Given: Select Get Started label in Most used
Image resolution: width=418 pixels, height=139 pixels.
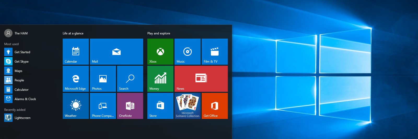Looking at the screenshot, I should tap(22, 52).
